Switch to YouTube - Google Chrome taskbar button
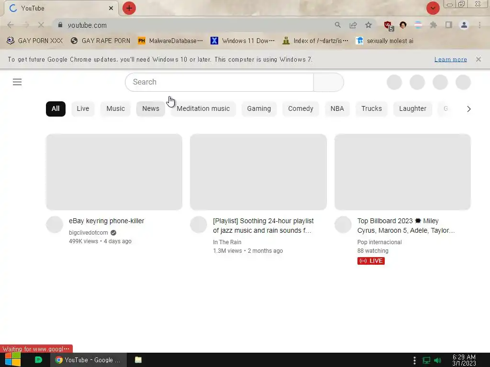This screenshot has height=367, width=490. (89, 360)
